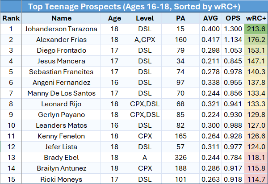Click the Name column header
This screenshot has width=268, height=184.
[61, 18]
